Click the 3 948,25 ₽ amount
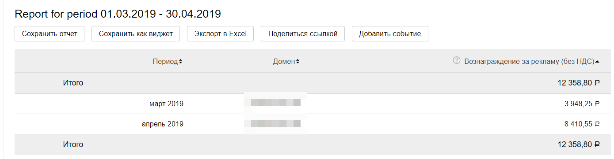Image resolution: width=614 pixels, height=159 pixels. tap(582, 104)
